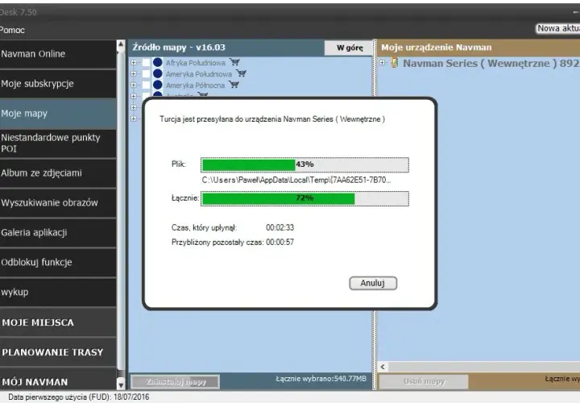
Task: Expand the MÓJ NAVMAN section
Action: pyautogui.click(x=58, y=380)
